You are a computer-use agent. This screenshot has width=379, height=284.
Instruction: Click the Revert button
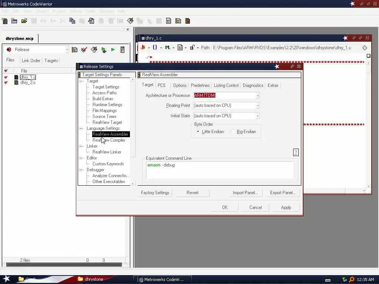coord(192,193)
